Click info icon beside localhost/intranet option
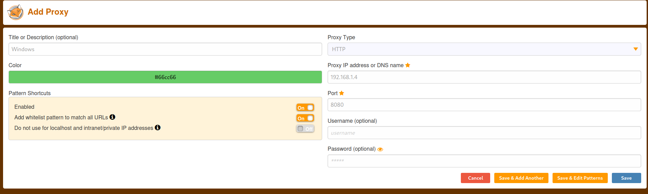The width and height of the screenshot is (648, 194). click(157, 128)
